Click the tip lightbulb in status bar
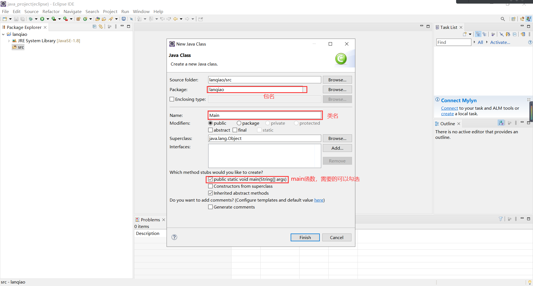 coord(530,282)
